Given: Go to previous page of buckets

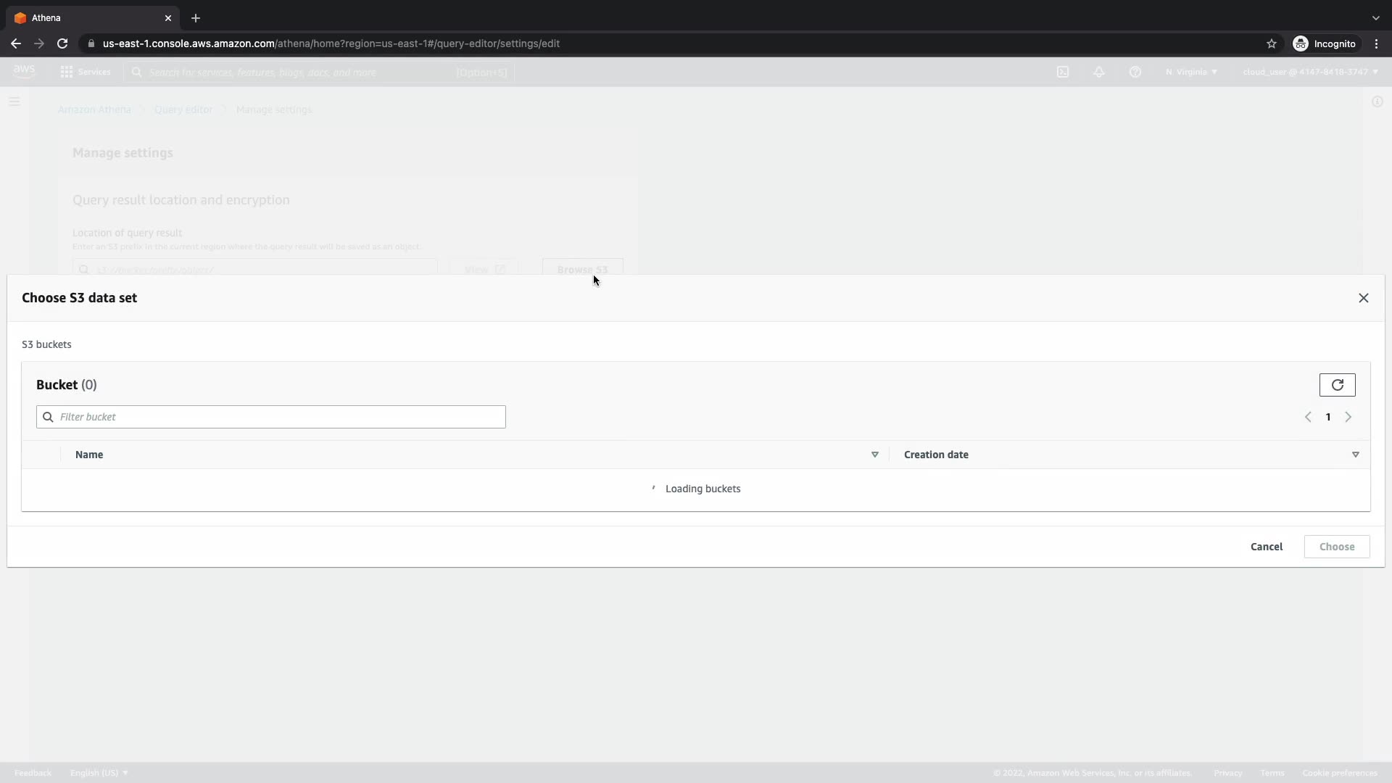Looking at the screenshot, I should (x=1308, y=417).
